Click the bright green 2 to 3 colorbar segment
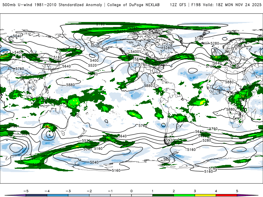This screenshot has width=263, height=197. [184, 195]
